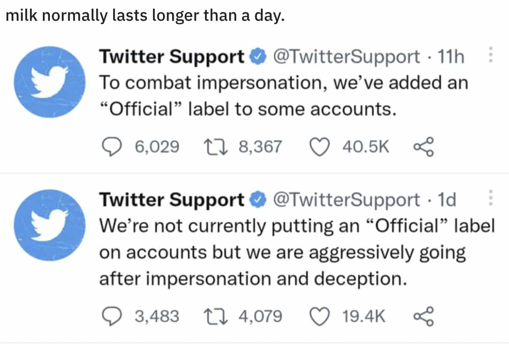Like the tweet about impersonation and deception
The width and height of the screenshot is (509, 344).
pos(319,316)
